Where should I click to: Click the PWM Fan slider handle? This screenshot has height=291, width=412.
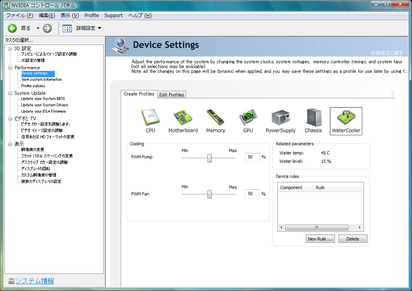[209, 195]
